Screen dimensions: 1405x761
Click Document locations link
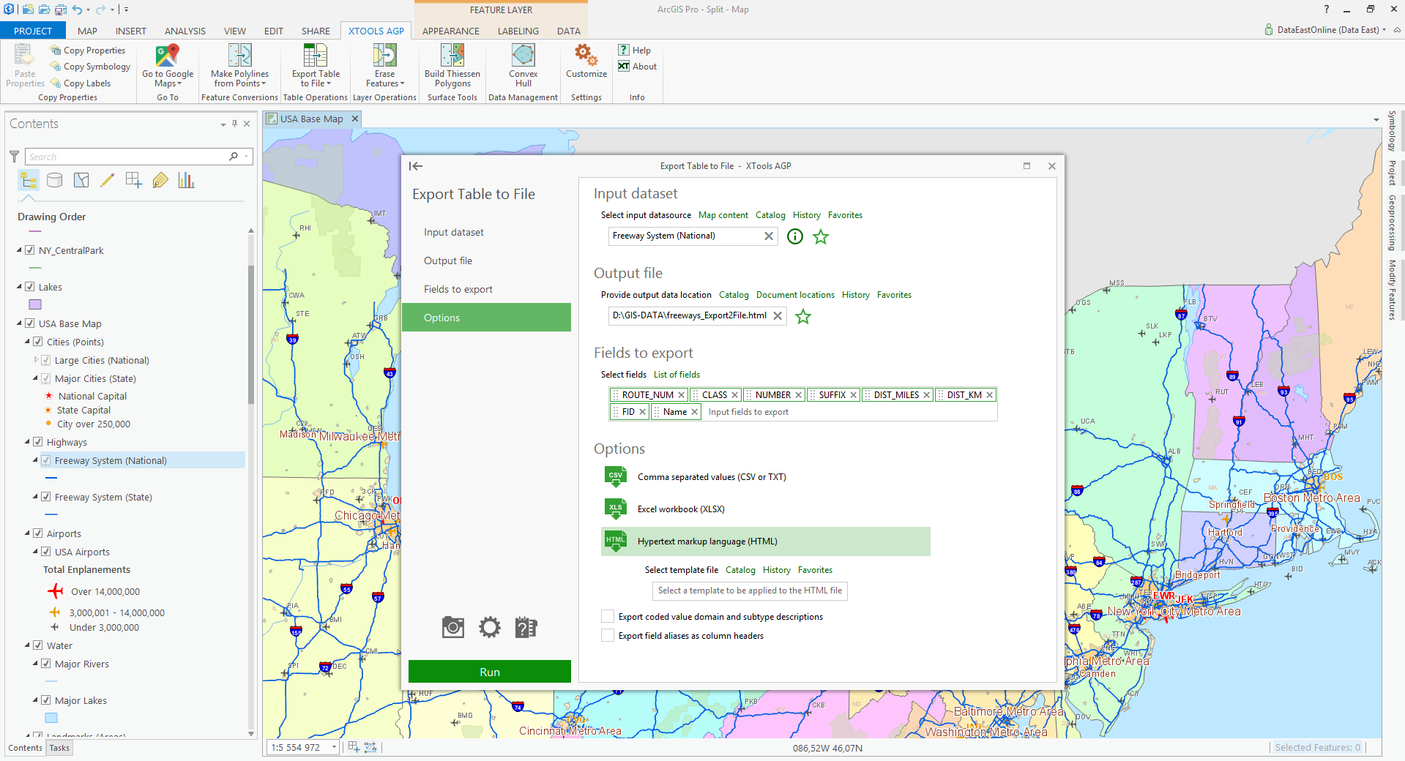click(795, 295)
